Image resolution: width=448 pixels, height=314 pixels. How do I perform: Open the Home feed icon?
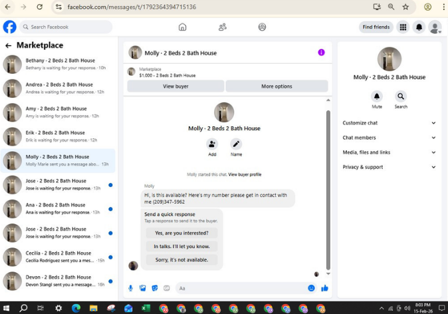click(x=182, y=27)
